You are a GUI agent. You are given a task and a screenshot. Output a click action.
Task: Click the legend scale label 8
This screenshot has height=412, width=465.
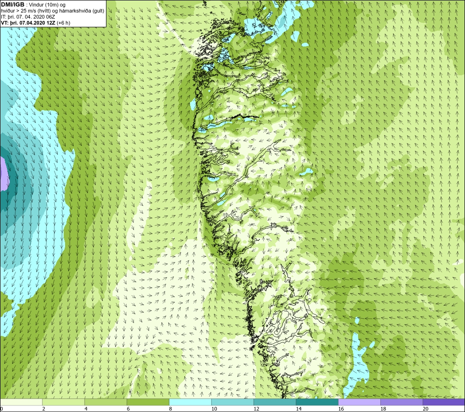point(171,409)
